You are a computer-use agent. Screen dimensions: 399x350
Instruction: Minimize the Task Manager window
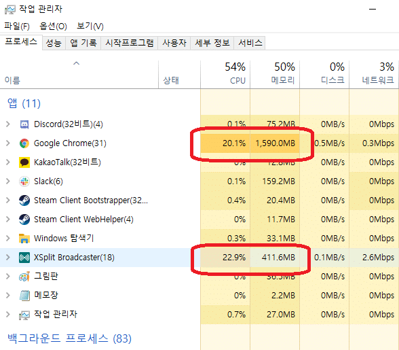pyautogui.click(x=373, y=10)
